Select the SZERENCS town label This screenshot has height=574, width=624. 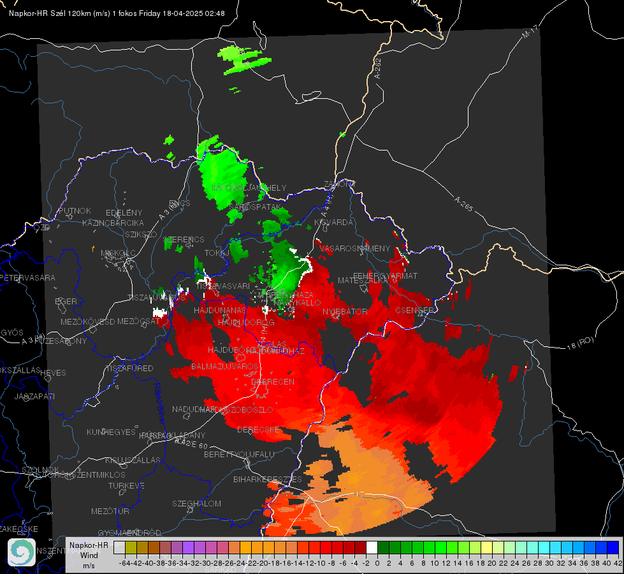pyautogui.click(x=184, y=239)
